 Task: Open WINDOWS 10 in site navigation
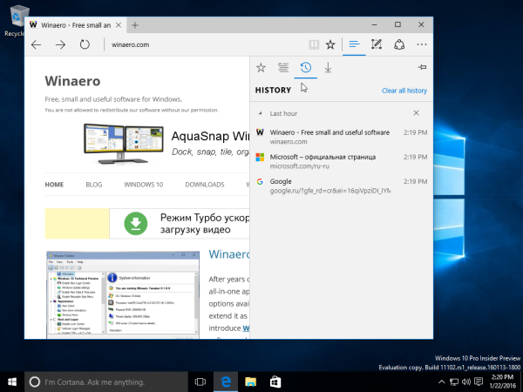point(144,185)
